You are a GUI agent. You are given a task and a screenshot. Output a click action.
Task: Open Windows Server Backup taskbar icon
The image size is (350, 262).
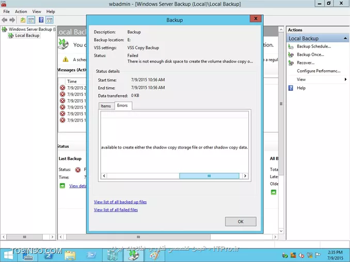pos(134,255)
